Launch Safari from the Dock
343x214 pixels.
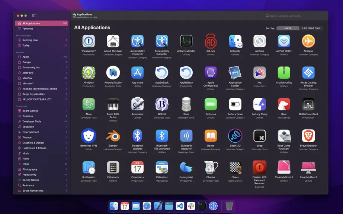click(147, 206)
